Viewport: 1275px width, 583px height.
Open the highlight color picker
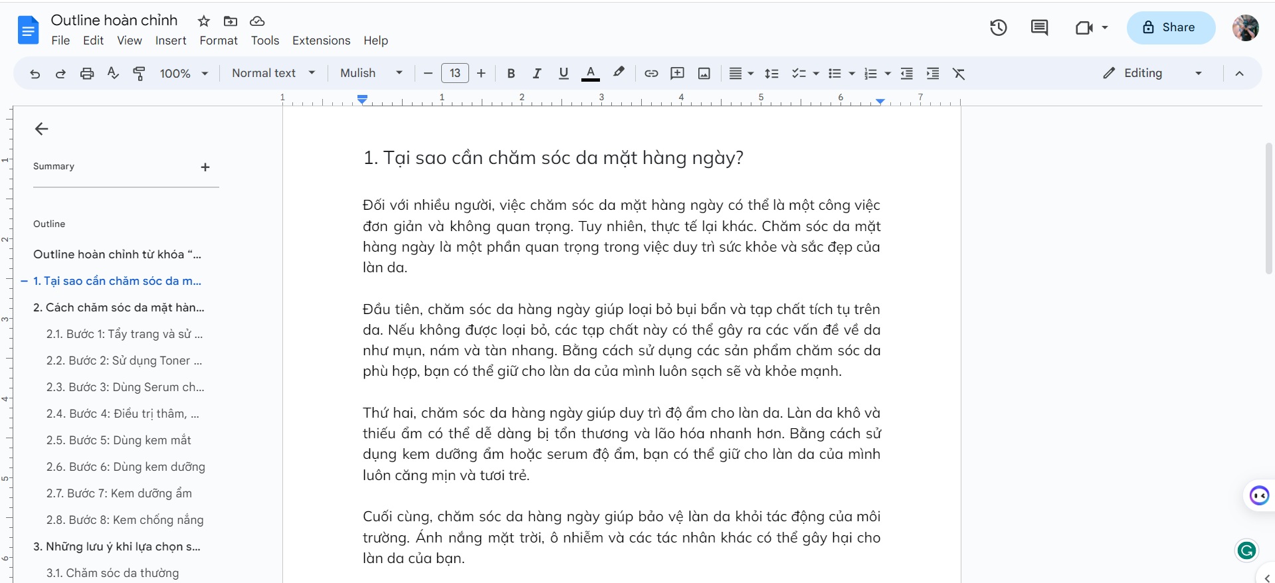(x=619, y=74)
